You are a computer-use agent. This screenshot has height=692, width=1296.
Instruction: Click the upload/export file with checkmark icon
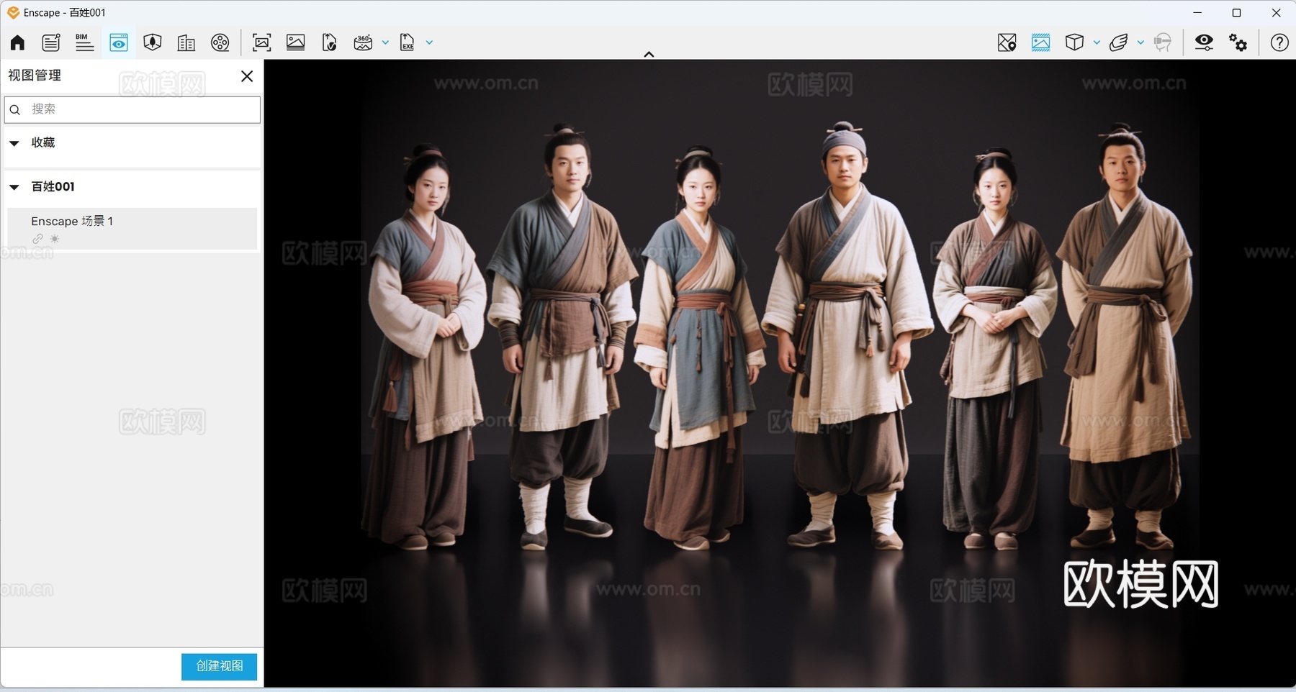pyautogui.click(x=329, y=42)
